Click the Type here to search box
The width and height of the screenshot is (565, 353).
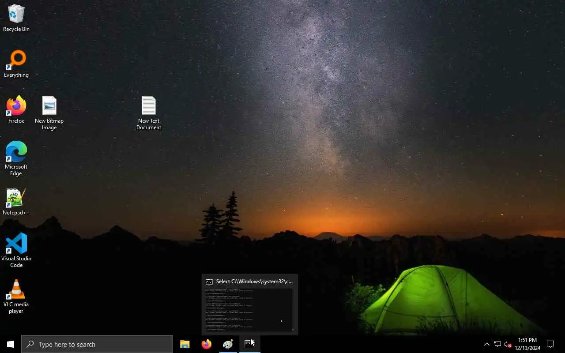(x=97, y=344)
